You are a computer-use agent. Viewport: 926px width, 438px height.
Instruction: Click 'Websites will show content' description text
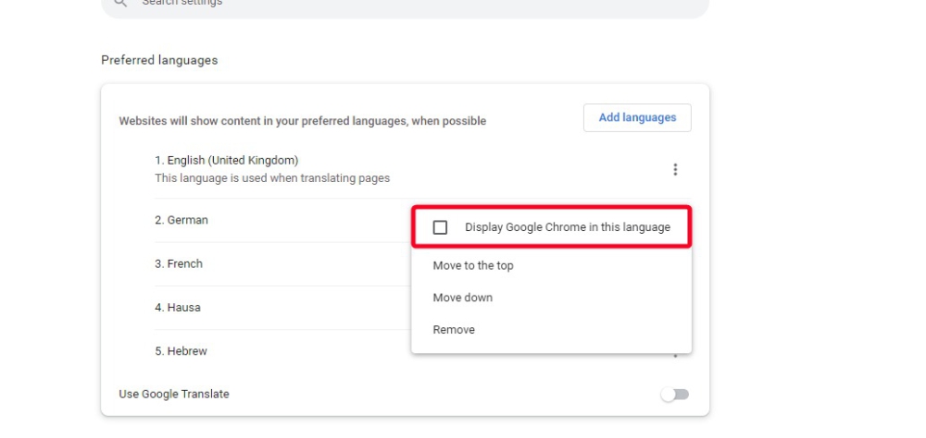(303, 121)
